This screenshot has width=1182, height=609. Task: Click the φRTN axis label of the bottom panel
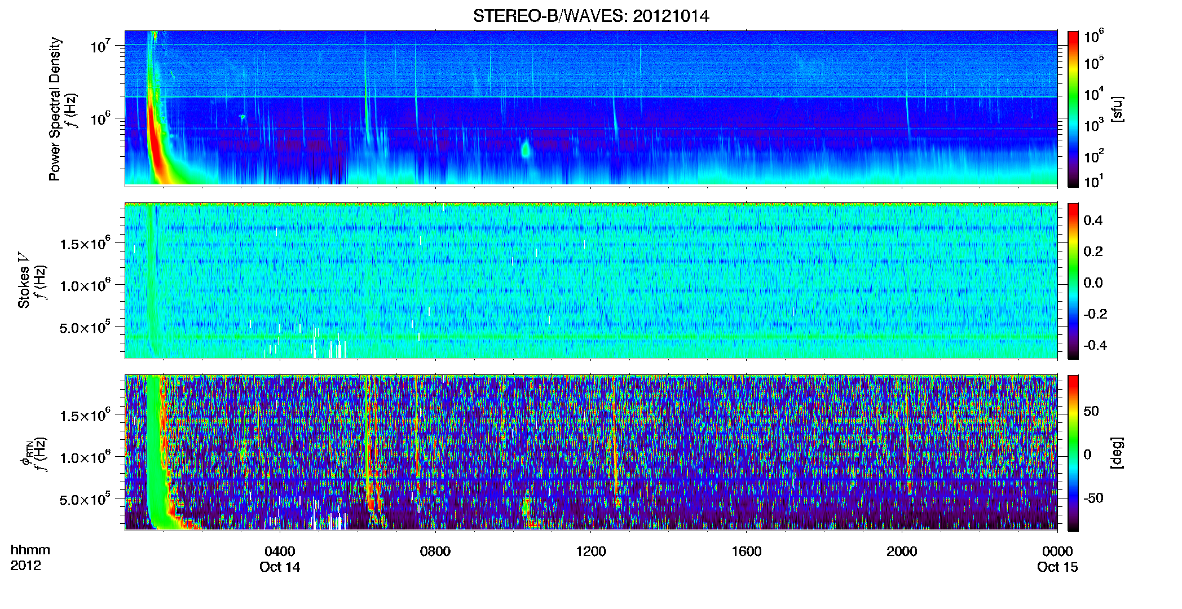(26, 454)
